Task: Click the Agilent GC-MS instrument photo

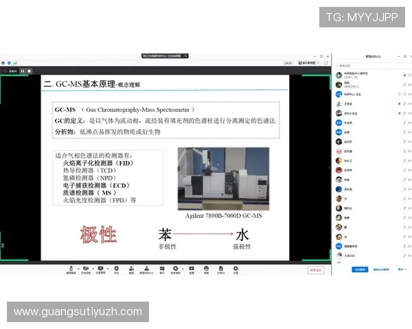Action: pos(223,179)
